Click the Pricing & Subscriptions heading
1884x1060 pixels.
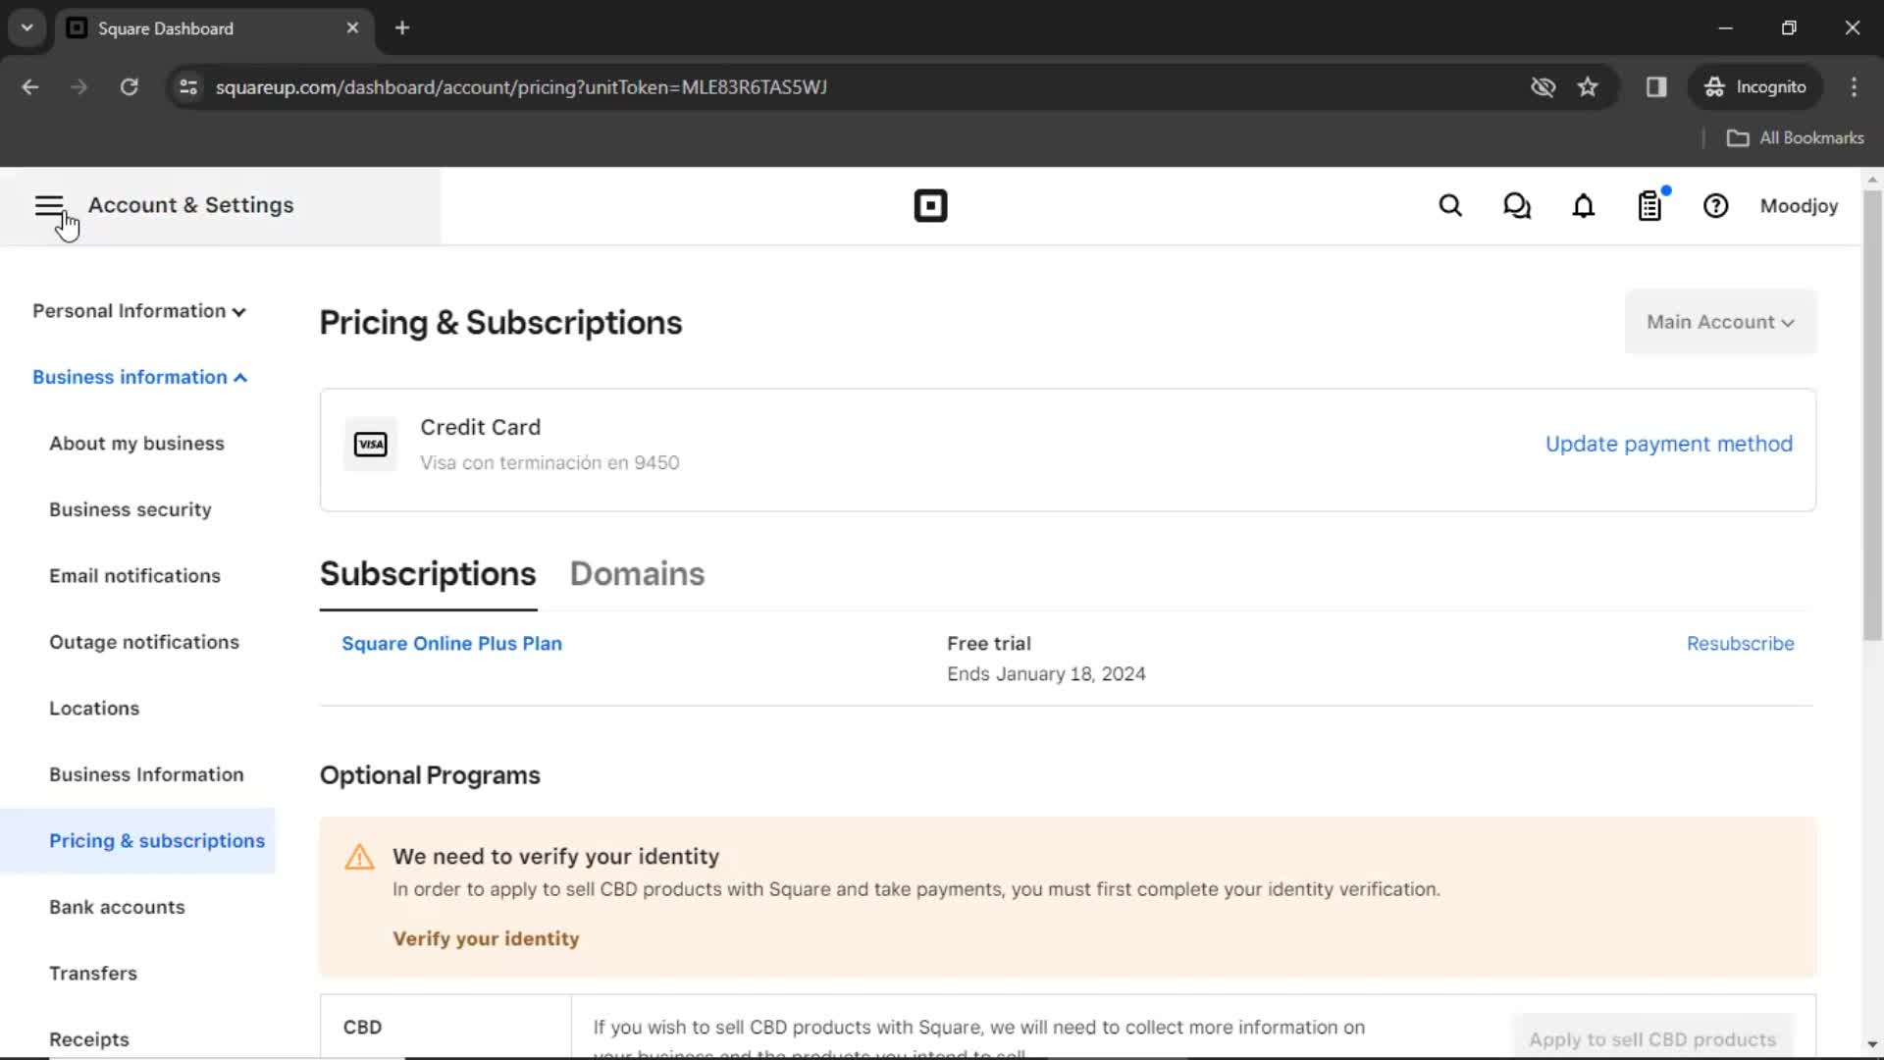(500, 323)
